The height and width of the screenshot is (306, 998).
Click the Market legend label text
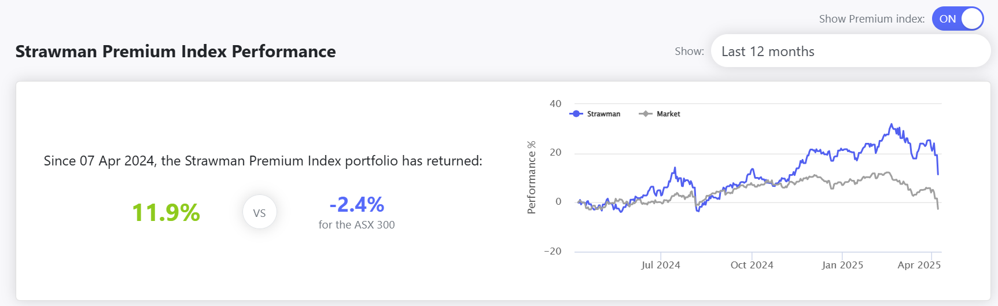(668, 114)
